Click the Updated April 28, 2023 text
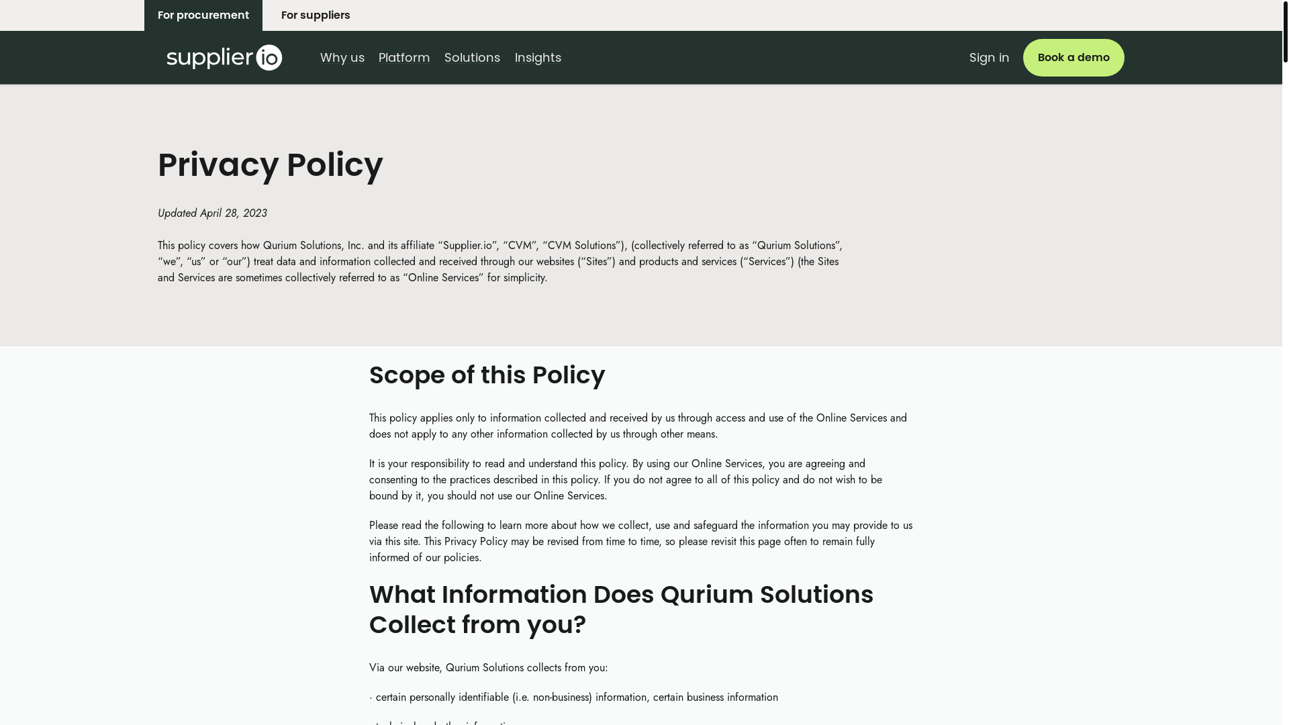The height and width of the screenshot is (725, 1289). tap(212, 213)
